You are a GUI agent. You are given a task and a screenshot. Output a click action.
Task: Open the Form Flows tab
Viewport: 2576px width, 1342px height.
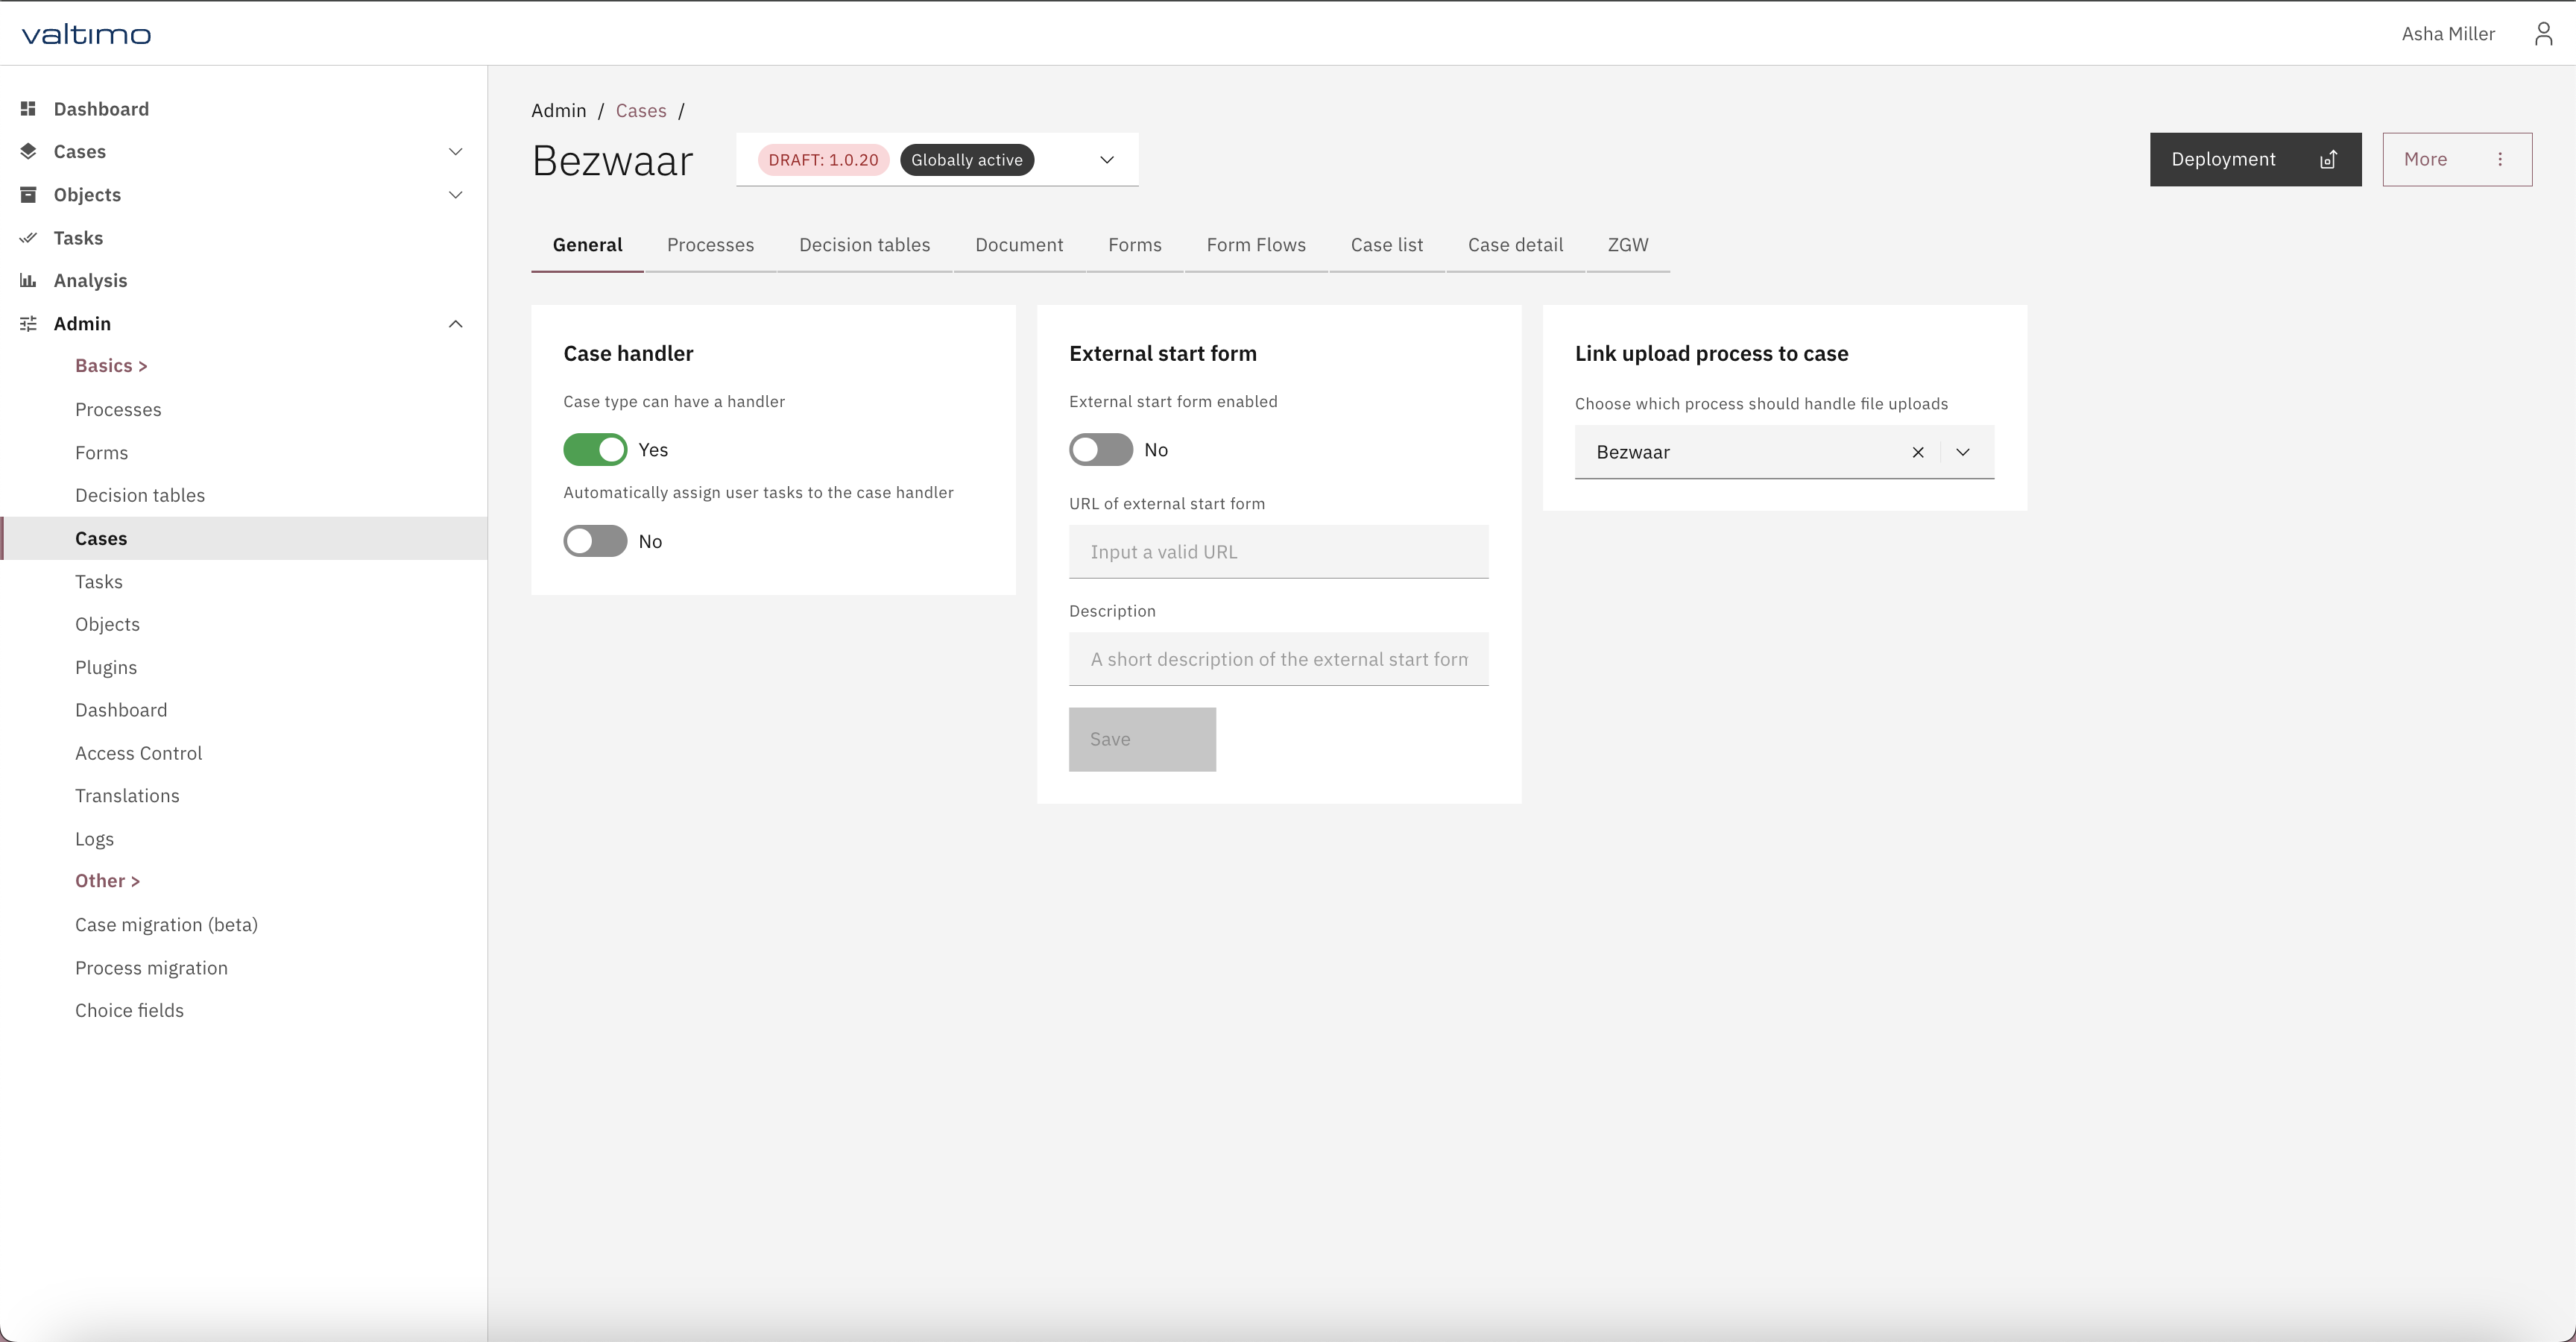[1255, 245]
